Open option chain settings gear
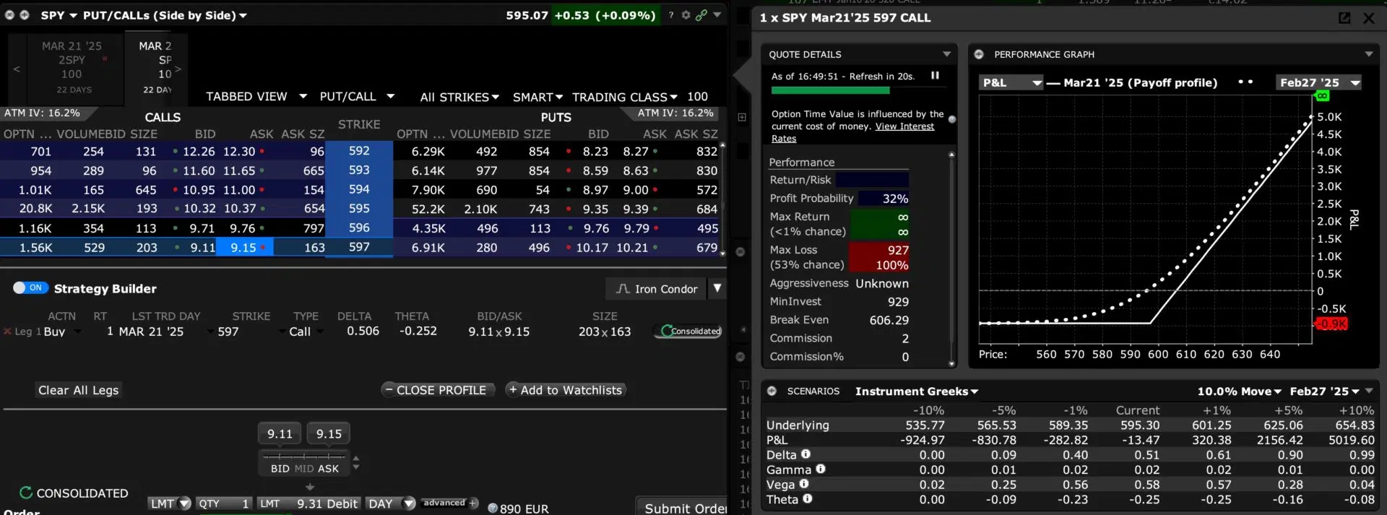The width and height of the screenshot is (1387, 515). [686, 15]
